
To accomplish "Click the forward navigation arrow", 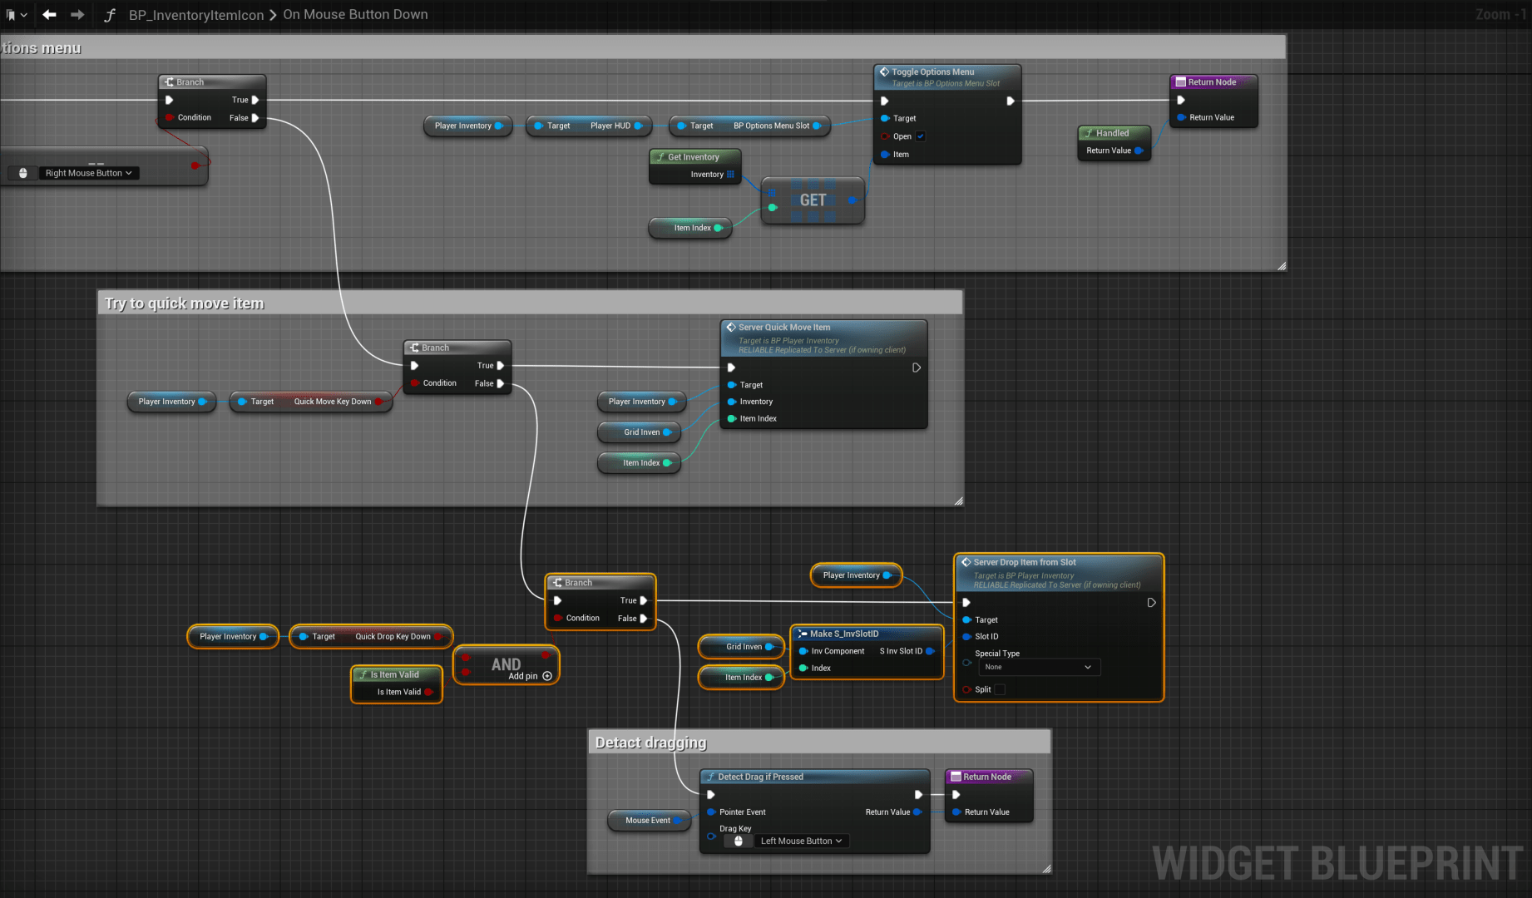I will (x=77, y=14).
